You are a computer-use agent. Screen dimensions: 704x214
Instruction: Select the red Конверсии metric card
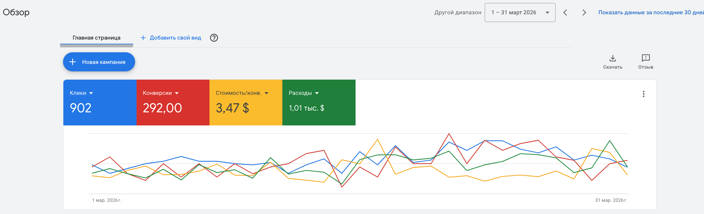pos(173,103)
